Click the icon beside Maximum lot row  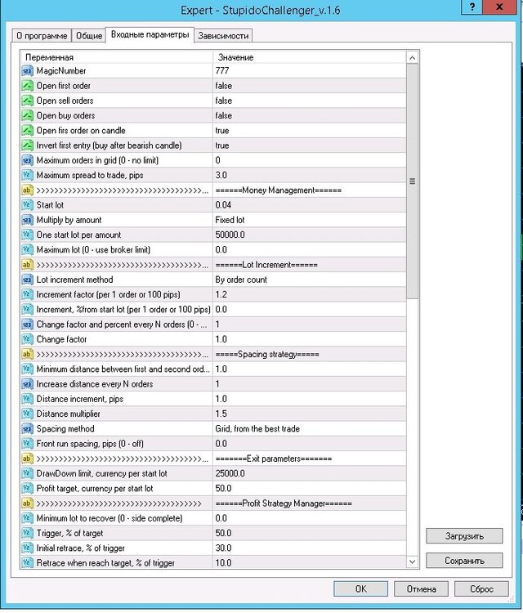pos(27,249)
